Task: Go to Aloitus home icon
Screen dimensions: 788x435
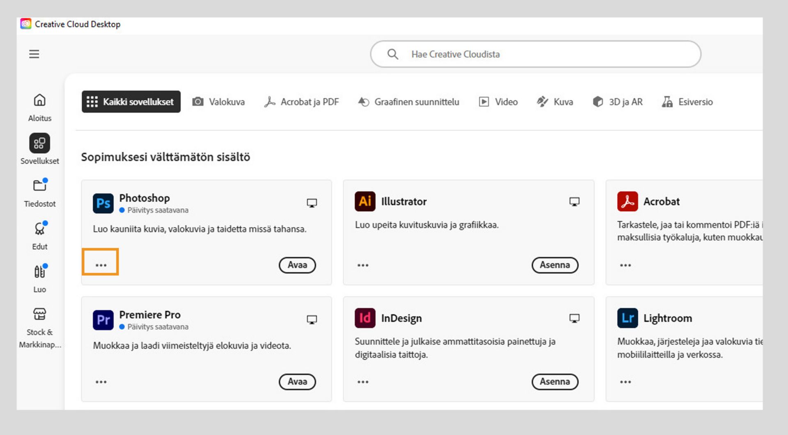Action: coord(39,100)
